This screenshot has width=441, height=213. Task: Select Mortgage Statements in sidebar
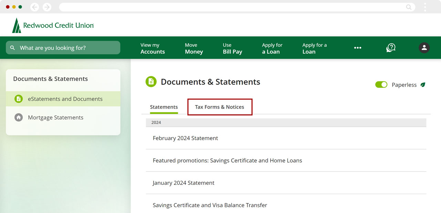click(63, 117)
